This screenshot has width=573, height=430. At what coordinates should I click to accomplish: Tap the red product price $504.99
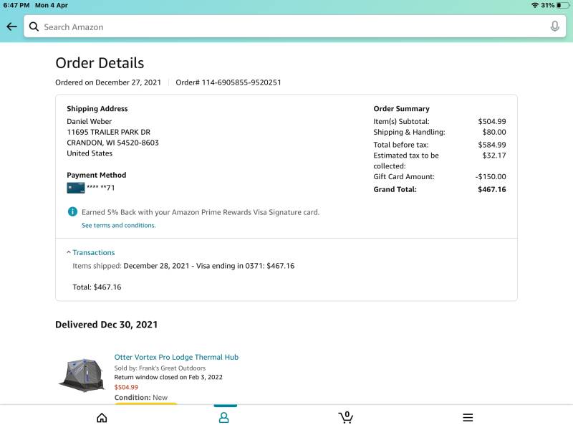point(127,387)
